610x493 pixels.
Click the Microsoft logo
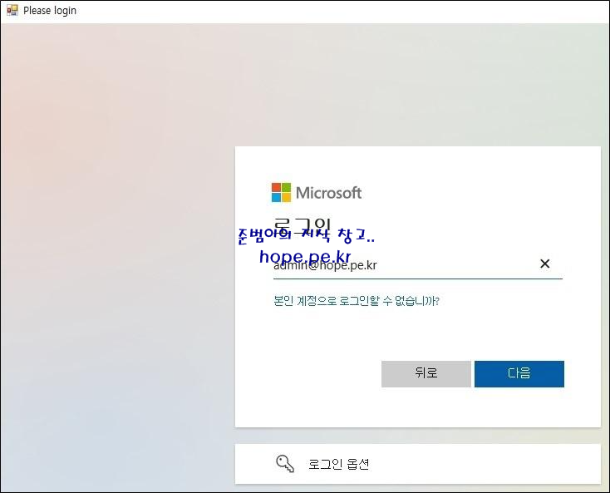point(317,193)
